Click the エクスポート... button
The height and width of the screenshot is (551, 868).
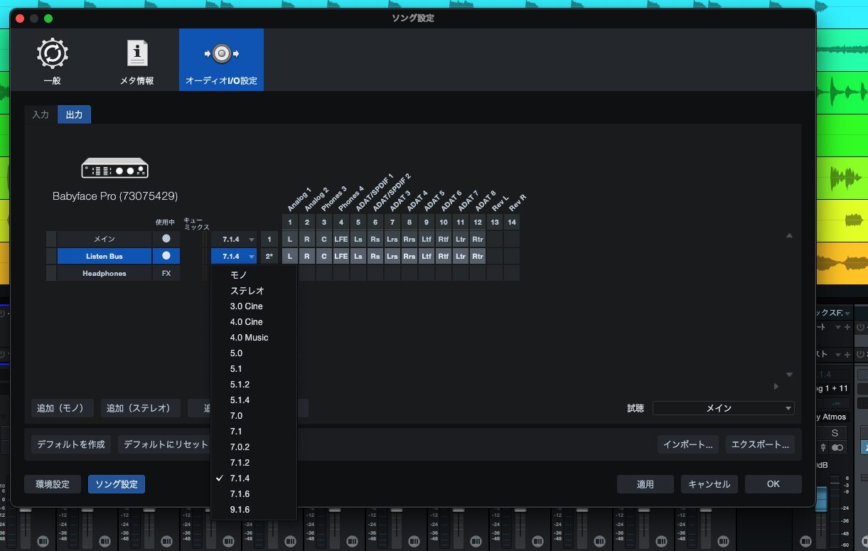[x=760, y=444]
